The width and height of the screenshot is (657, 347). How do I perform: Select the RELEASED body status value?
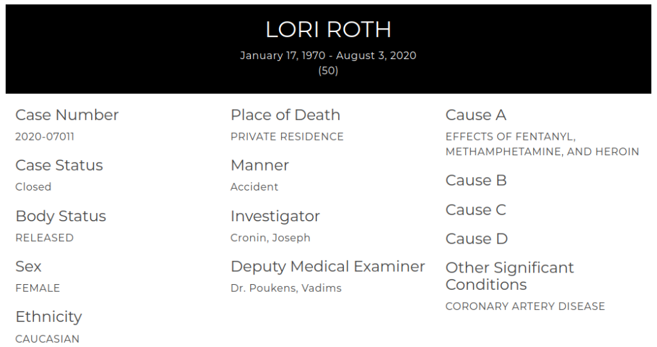(44, 238)
